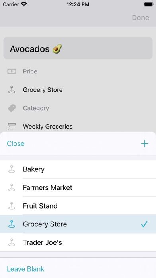Image resolution: width=156 pixels, height=278 pixels.
Task: Uncheck the Grocery Store checkmark
Action: (x=144, y=224)
